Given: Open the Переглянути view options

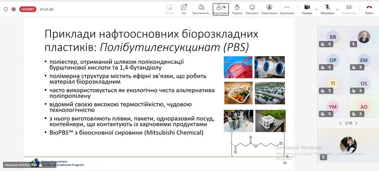Looking at the screenshot, I should point(269,9).
